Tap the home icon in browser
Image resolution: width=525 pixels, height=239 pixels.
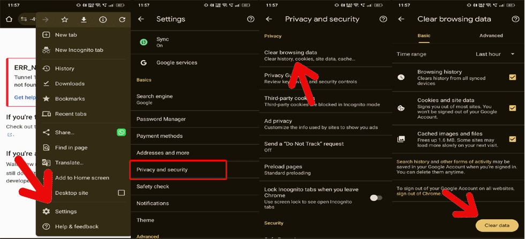point(9,19)
